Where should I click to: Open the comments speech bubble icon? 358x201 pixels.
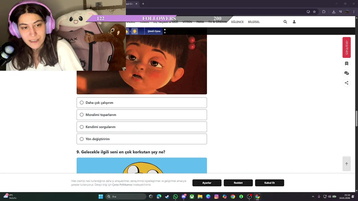(347, 73)
